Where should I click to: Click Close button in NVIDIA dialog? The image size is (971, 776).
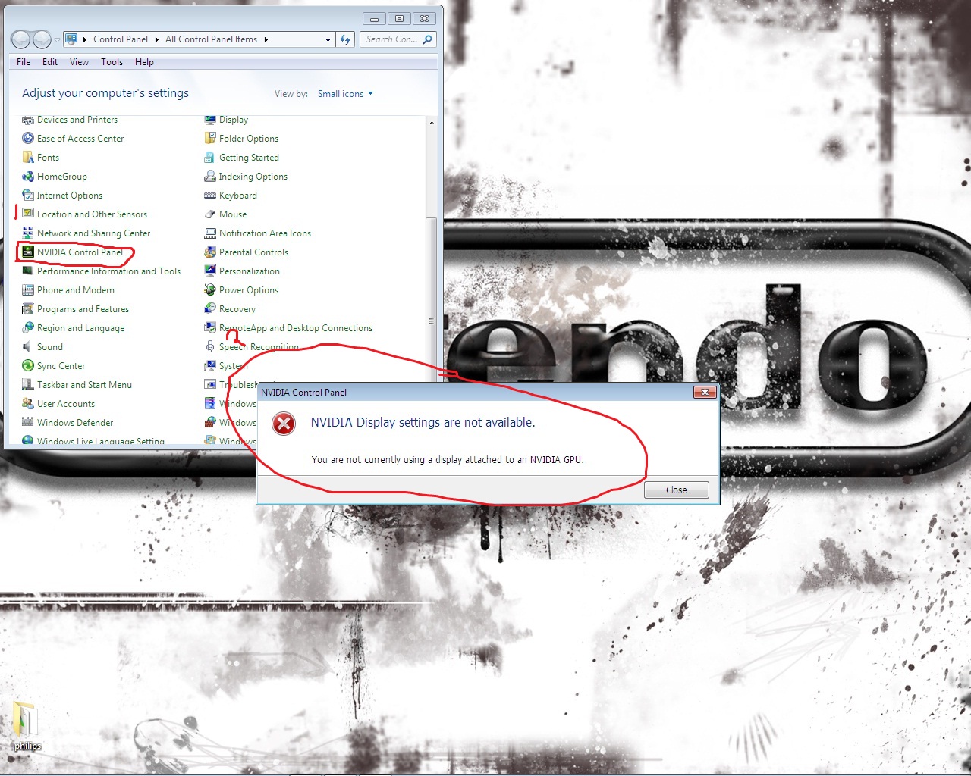click(677, 490)
